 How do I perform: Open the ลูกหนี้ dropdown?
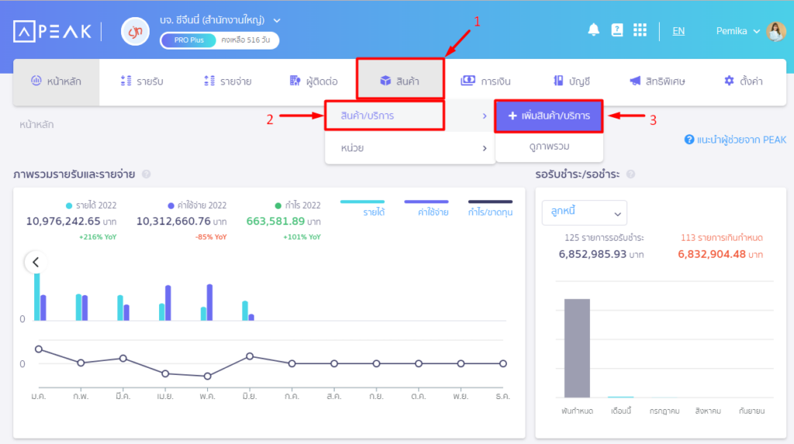click(585, 212)
